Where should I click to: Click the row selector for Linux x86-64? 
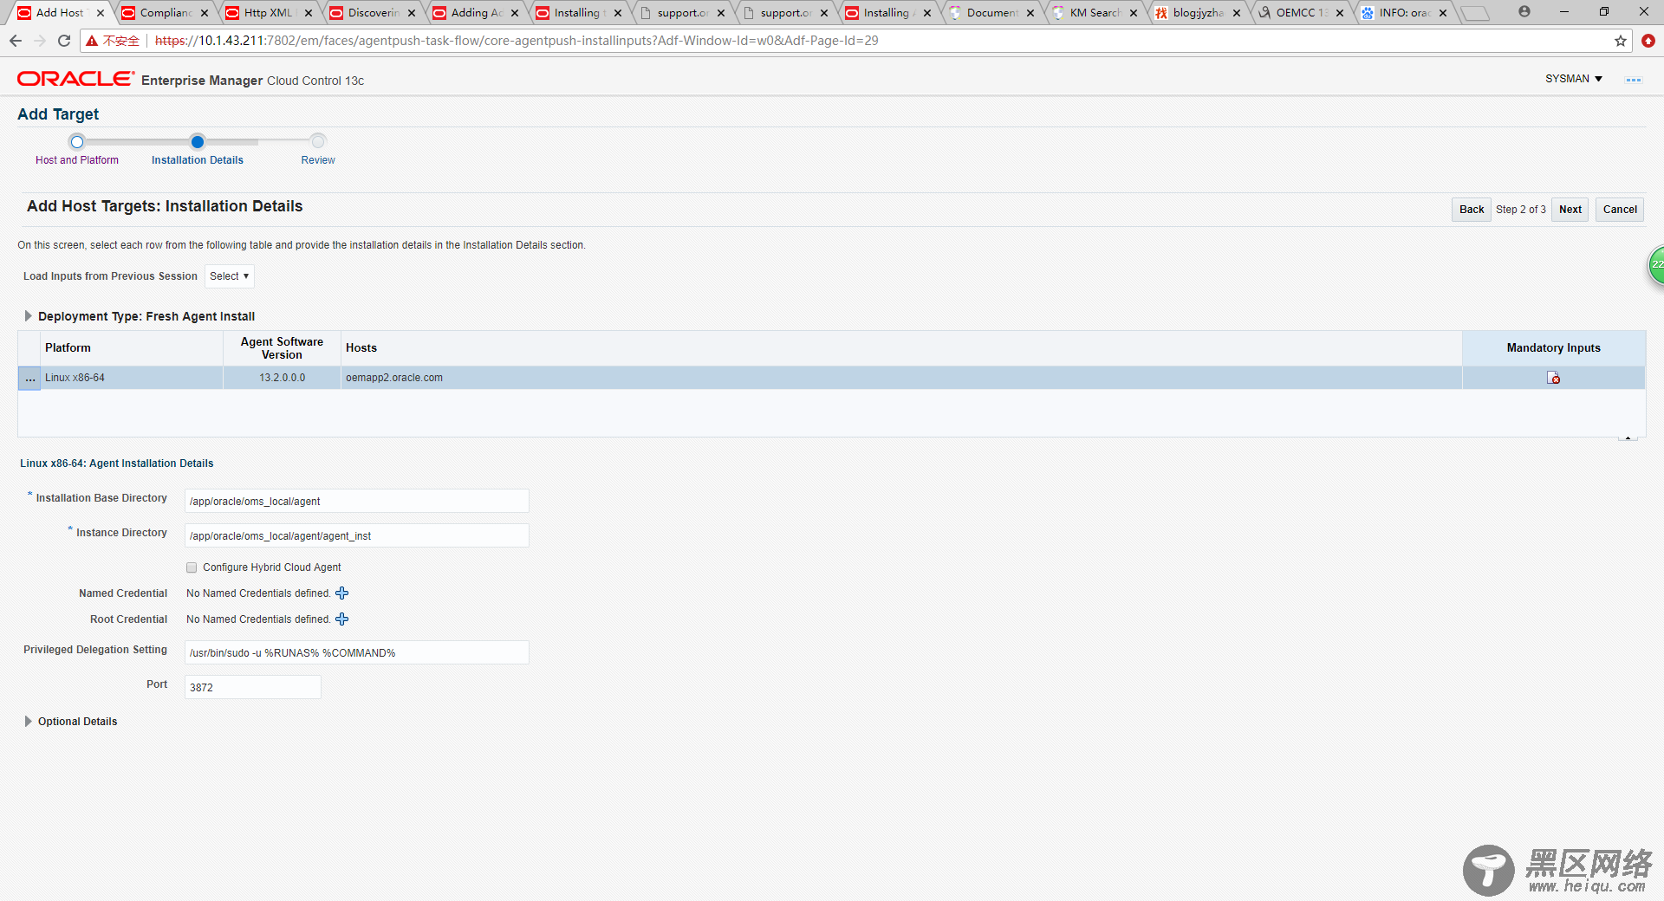29,378
